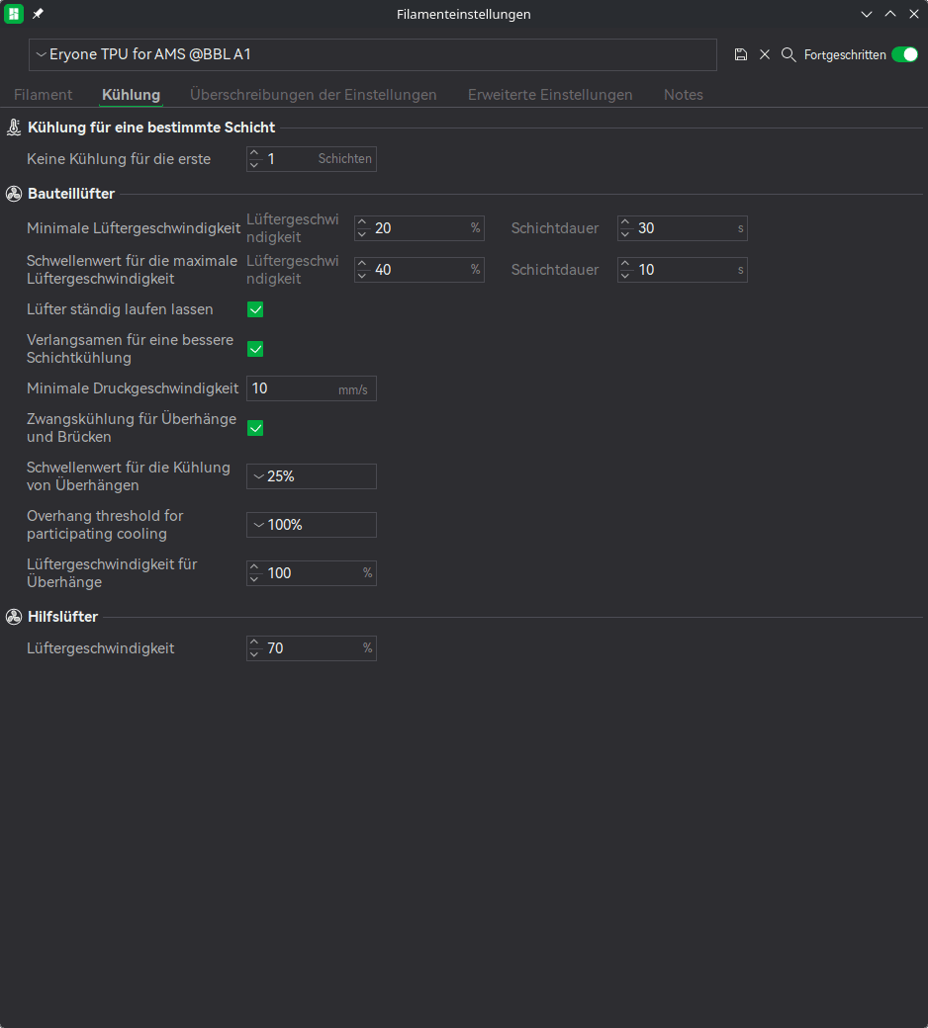Click the minimum fan speed field showing 20
928x1028 pixels.
pos(418,228)
